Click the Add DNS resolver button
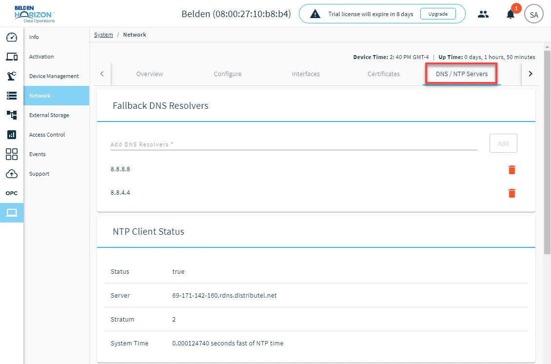The height and width of the screenshot is (364, 551). (503, 143)
